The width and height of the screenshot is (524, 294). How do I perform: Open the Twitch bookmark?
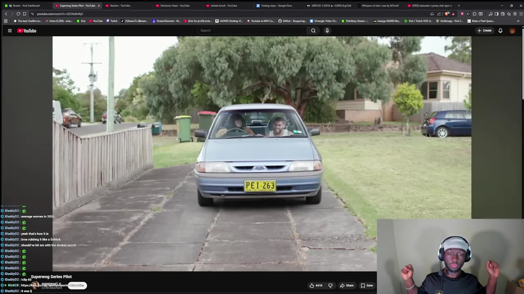tap(112, 21)
